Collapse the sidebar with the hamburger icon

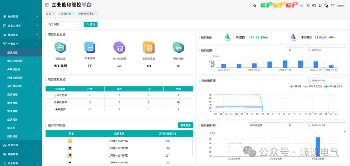(47, 5)
